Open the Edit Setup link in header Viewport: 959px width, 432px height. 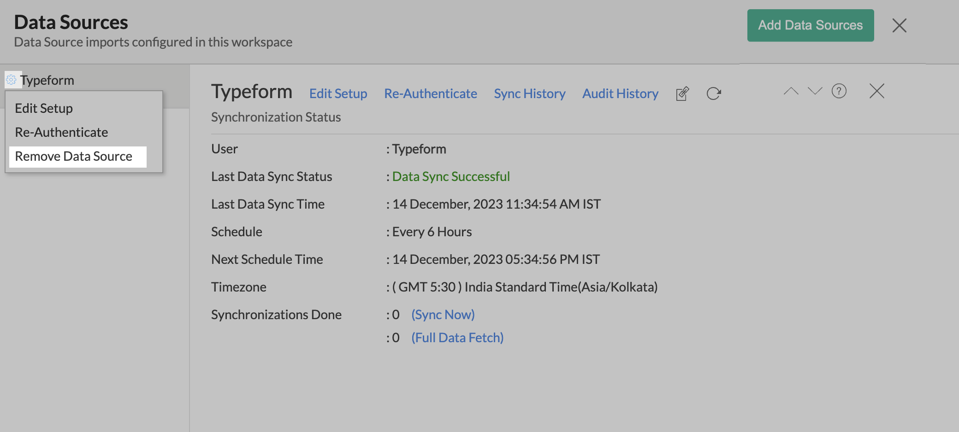[338, 93]
